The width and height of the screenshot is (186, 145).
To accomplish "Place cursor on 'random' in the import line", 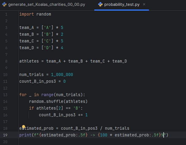I will coord(44,14).
